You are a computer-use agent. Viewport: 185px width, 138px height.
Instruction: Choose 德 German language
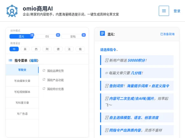58,49
